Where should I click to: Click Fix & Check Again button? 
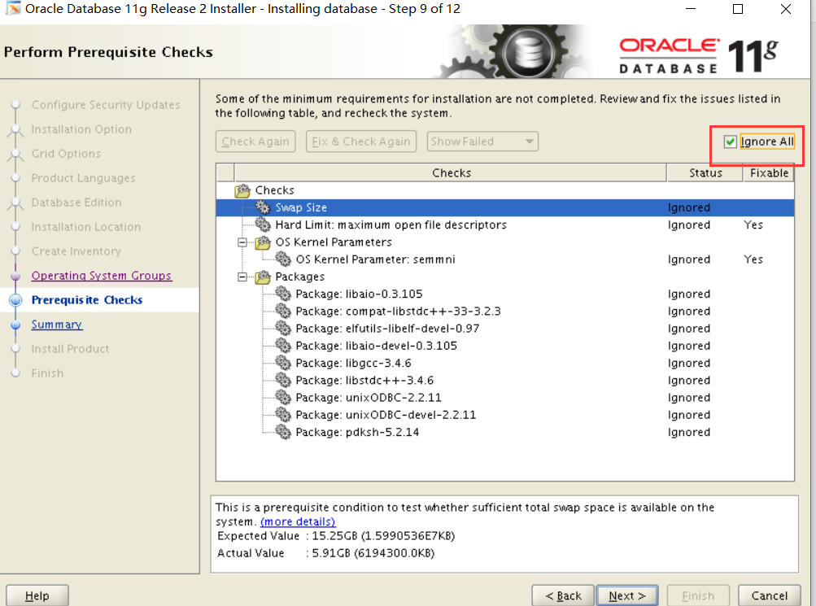point(361,142)
